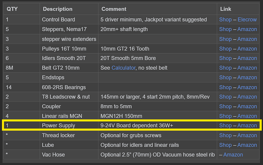Visit Amazon link for 608-2RS Bearings
Viewport: 263px width, 165px height.
[247, 87]
